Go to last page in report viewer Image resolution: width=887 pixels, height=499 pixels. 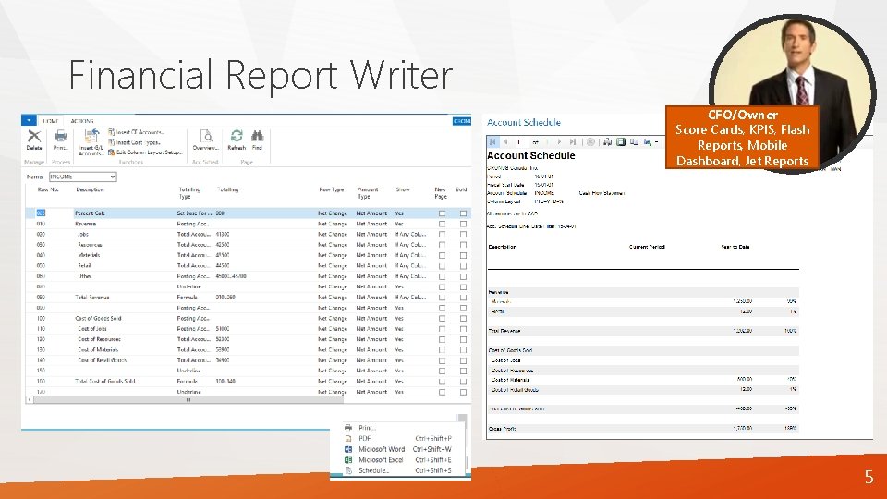(x=573, y=142)
